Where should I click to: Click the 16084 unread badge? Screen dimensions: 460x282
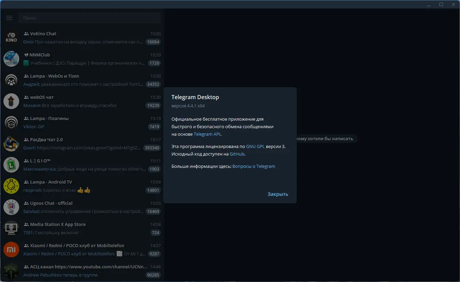(x=153, y=42)
